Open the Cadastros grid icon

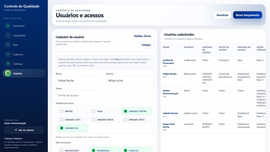pyautogui.click(x=8, y=54)
